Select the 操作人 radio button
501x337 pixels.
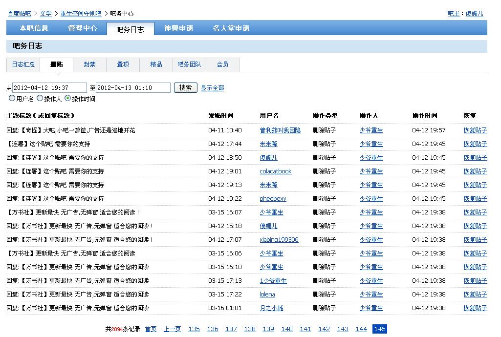pyautogui.click(x=40, y=98)
